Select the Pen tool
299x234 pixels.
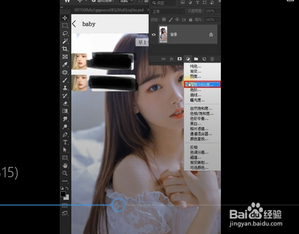point(65,134)
